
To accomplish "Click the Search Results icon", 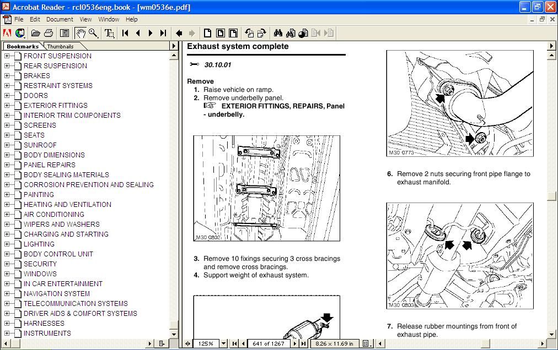I will click(x=303, y=34).
